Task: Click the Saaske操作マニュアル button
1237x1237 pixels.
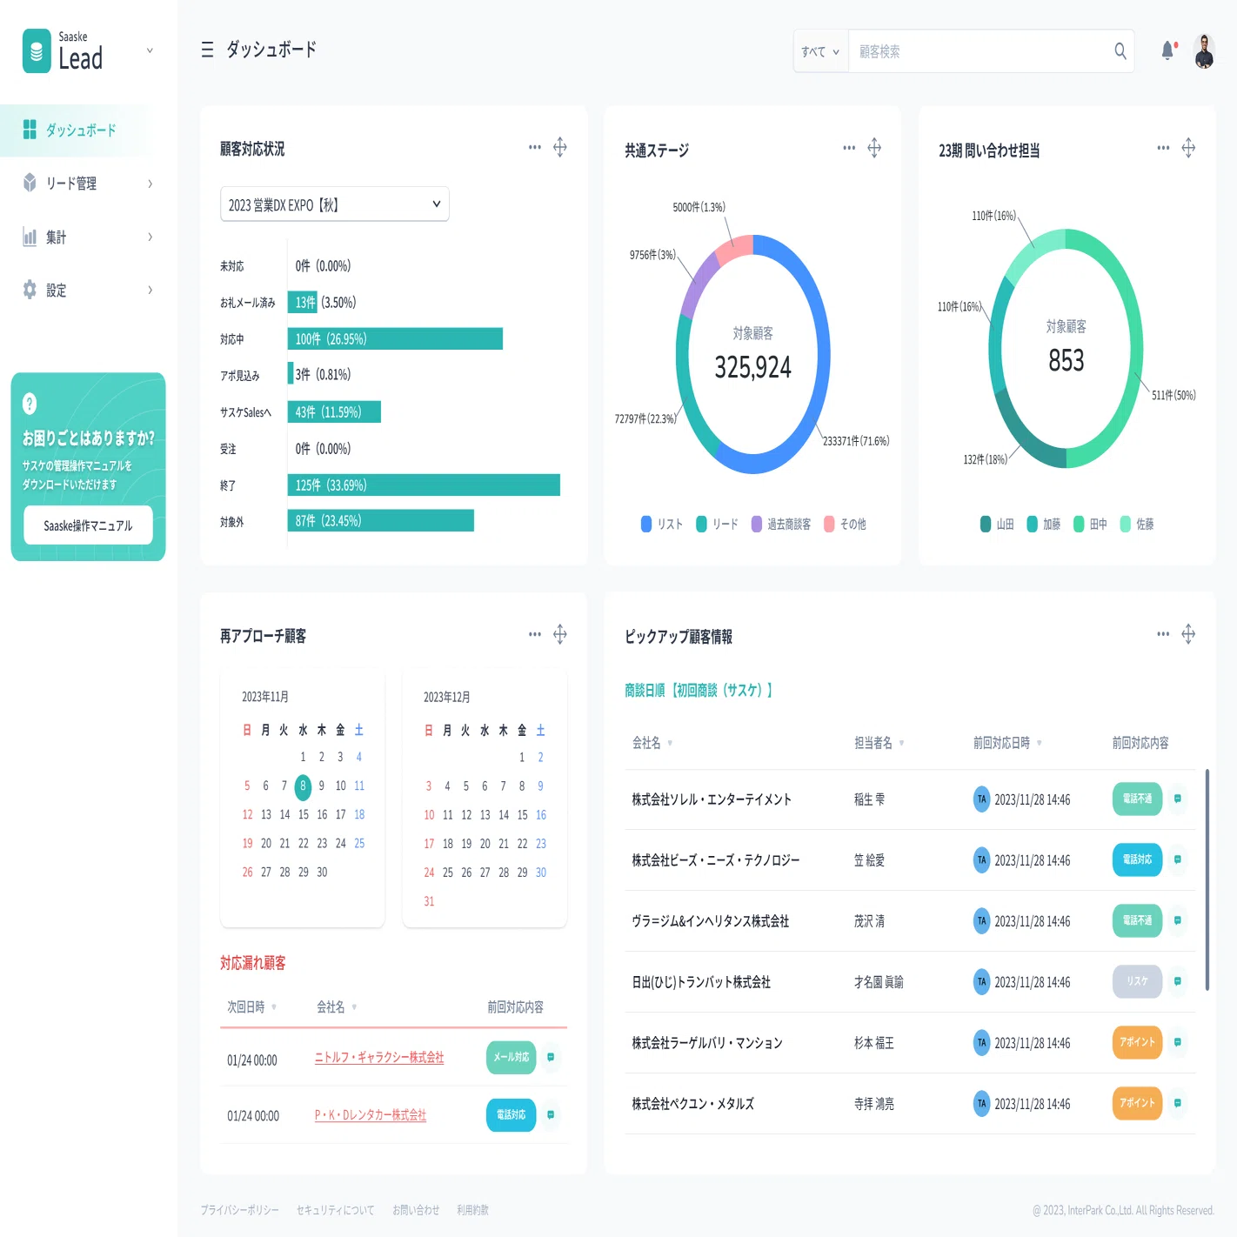Action: [x=88, y=525]
